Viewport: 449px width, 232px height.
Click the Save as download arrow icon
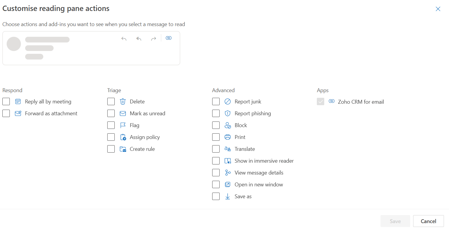click(228, 196)
